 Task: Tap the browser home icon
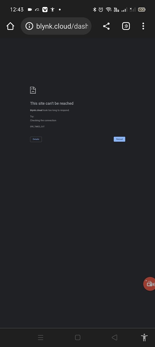(x=10, y=26)
